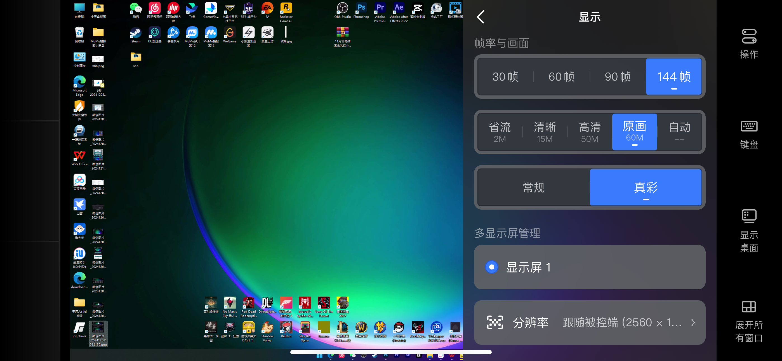Open 网易云音乐 desktop icon
Screen dimensions: 782x361
click(154, 10)
